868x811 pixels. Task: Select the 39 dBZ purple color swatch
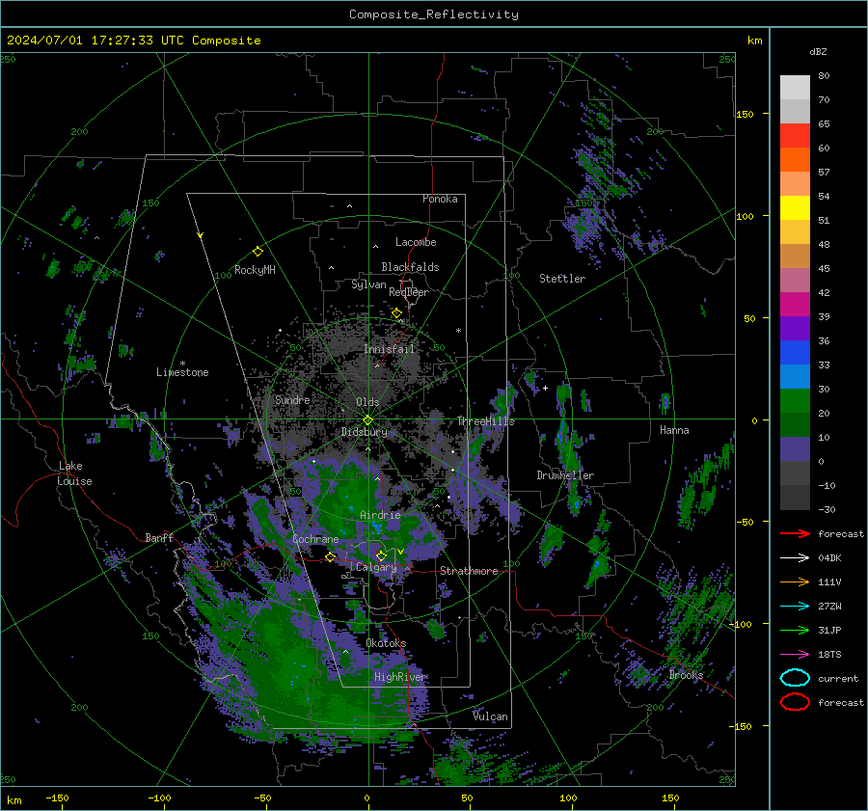[x=795, y=328]
